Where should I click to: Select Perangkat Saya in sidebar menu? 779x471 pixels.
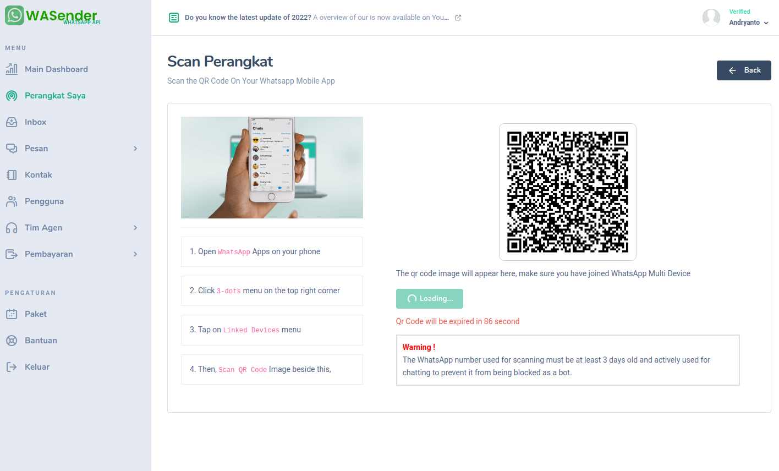(x=55, y=96)
